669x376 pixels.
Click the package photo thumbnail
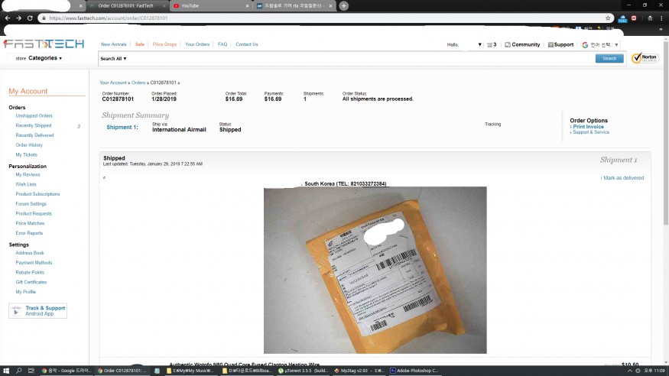[375, 271]
